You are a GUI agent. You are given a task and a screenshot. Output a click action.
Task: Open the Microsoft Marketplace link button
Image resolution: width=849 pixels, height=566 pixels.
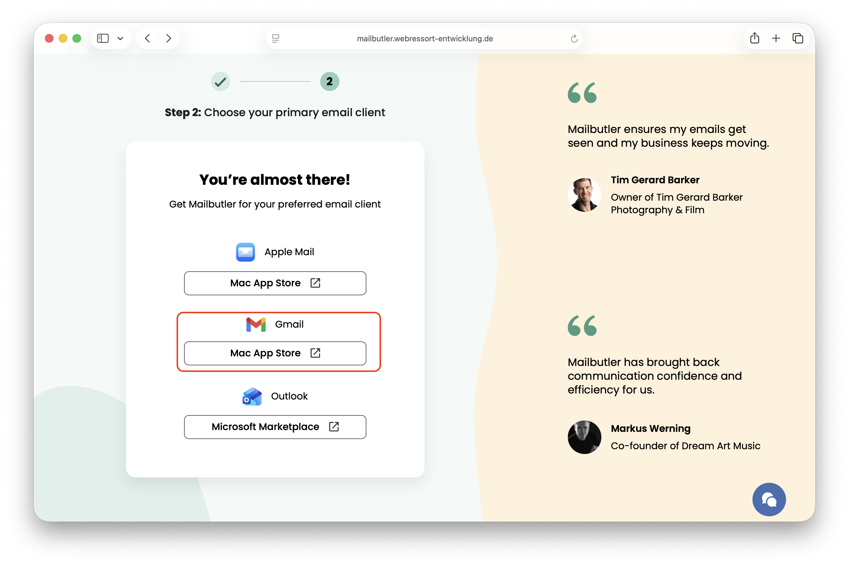pos(275,427)
